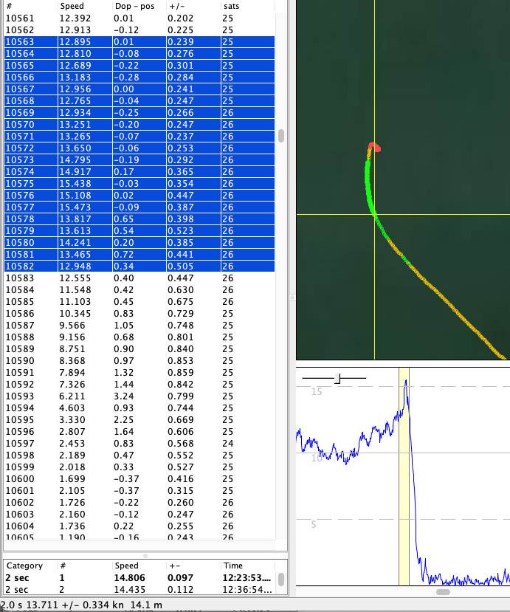Click the '+/-' column header in top table
This screenshot has width=510, height=612.
point(177,6)
